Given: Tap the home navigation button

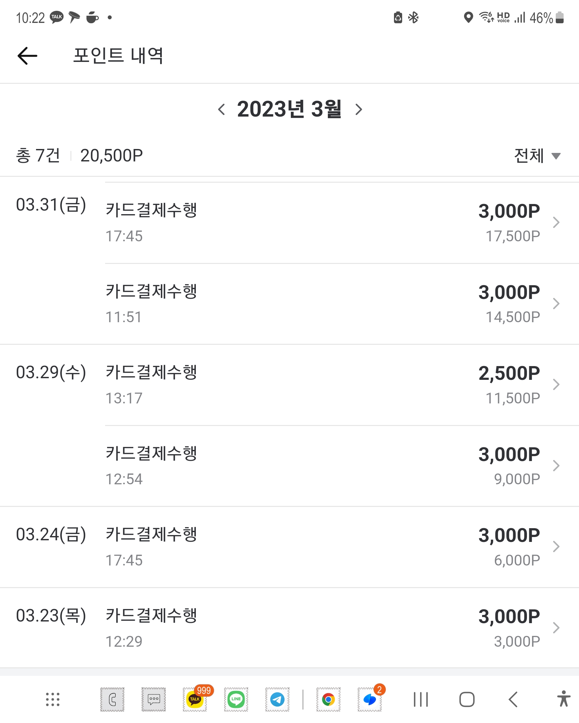Looking at the screenshot, I should [x=467, y=699].
